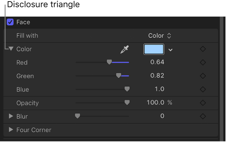Click the keyframe diamond for Blue

(203, 89)
